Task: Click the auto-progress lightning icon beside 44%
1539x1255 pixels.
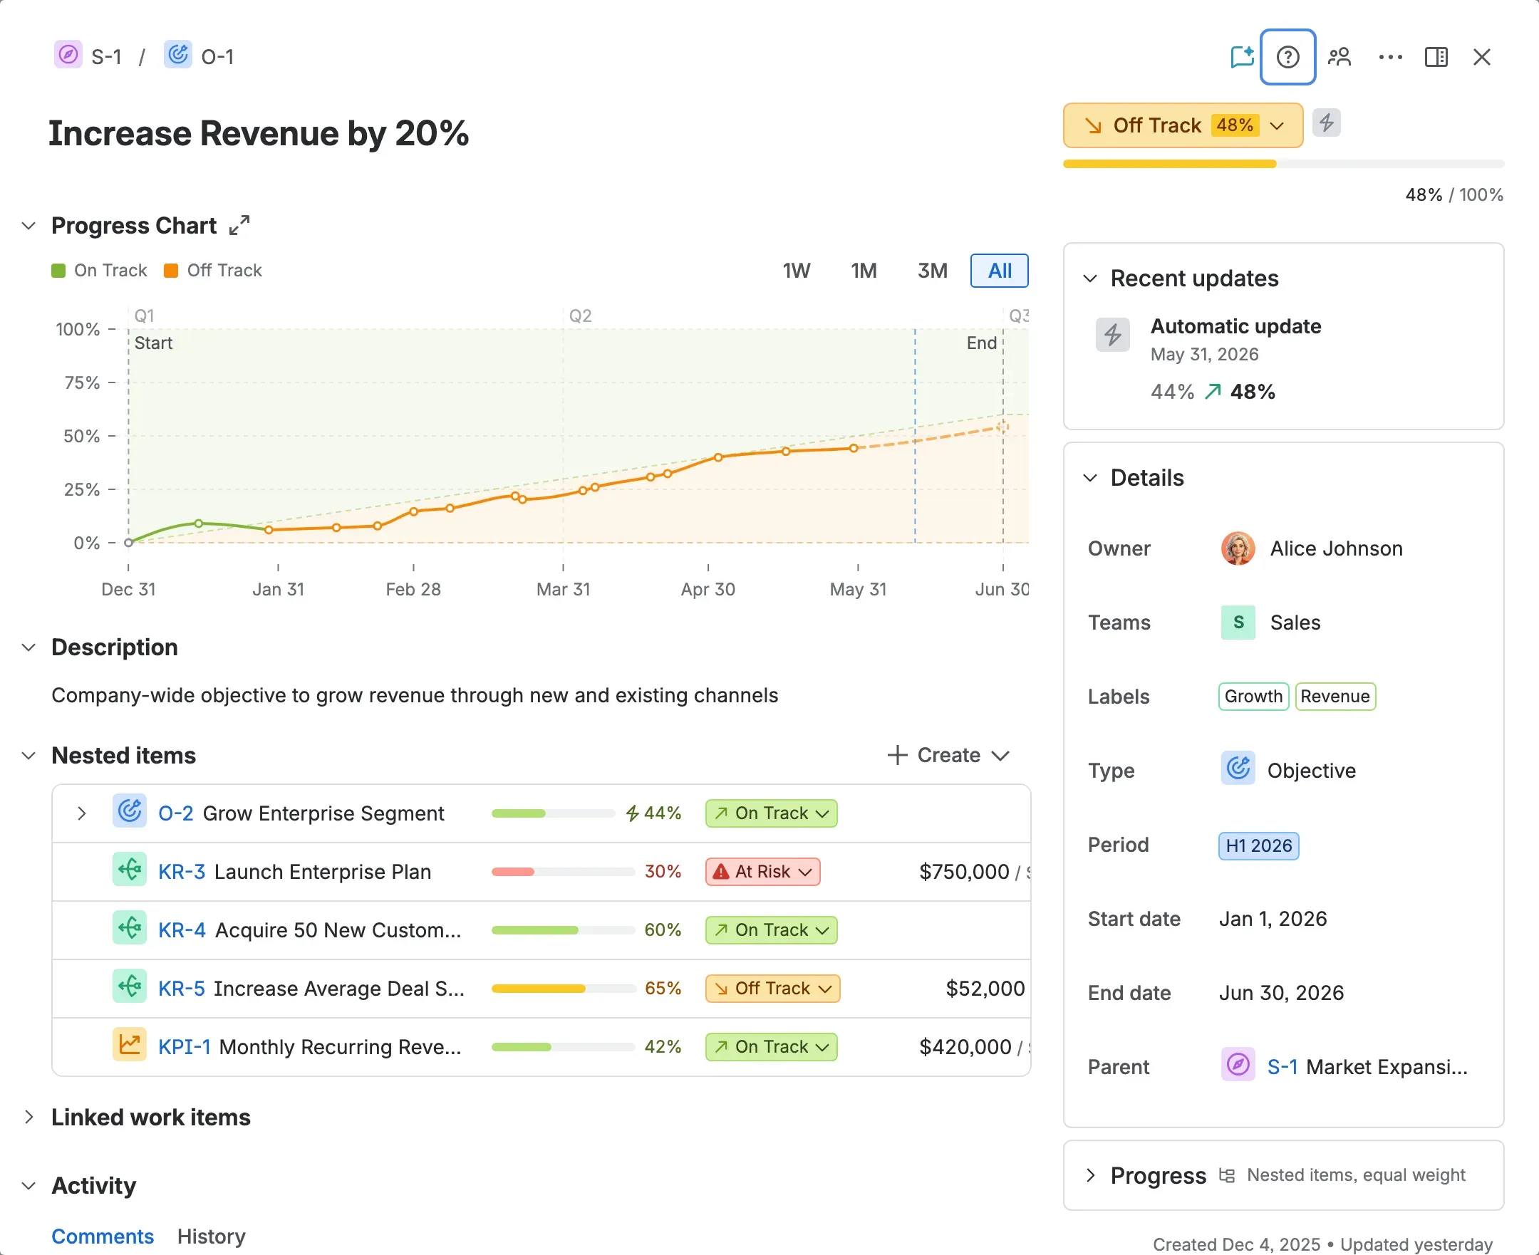Action: pos(632,813)
